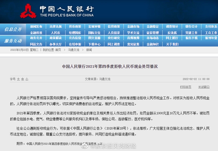Image resolution: width=218 pixels, height=151 pixels.
Task: Set font size to 小
Action: pyautogui.click(x=27, y=79)
